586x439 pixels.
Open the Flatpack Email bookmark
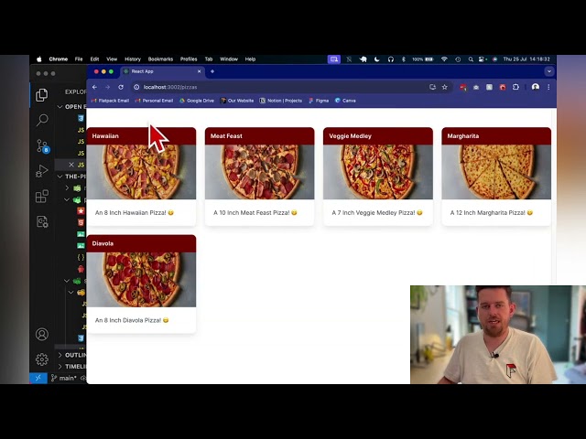point(110,101)
